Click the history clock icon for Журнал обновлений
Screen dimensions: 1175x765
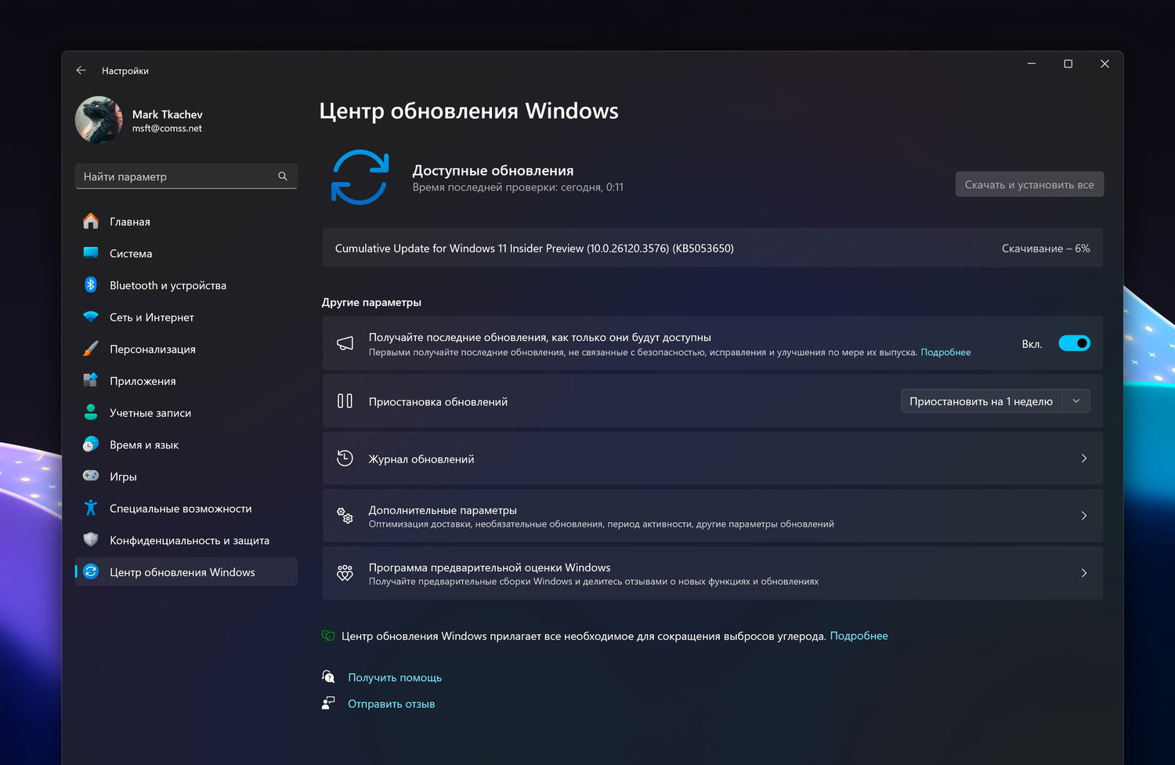tap(345, 459)
